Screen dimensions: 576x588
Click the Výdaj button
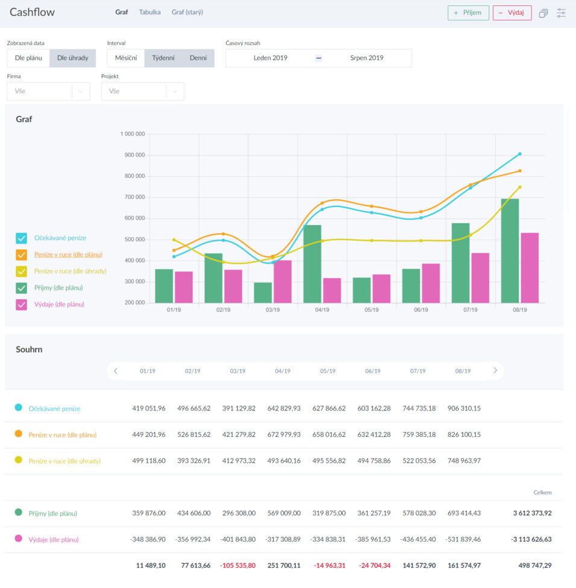(x=512, y=13)
